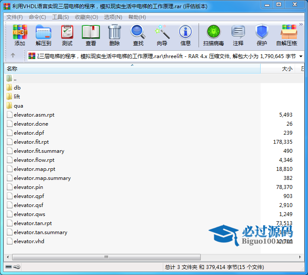308x275 pixels.
Task: Open the Commands (命令) menu
Action: coord(37,17)
